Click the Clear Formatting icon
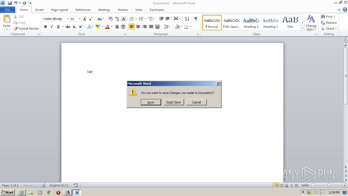Screen dimensions: 348x196 click(x=110, y=19)
